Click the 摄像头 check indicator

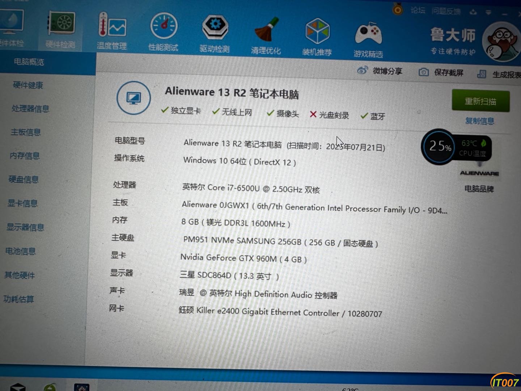click(283, 114)
